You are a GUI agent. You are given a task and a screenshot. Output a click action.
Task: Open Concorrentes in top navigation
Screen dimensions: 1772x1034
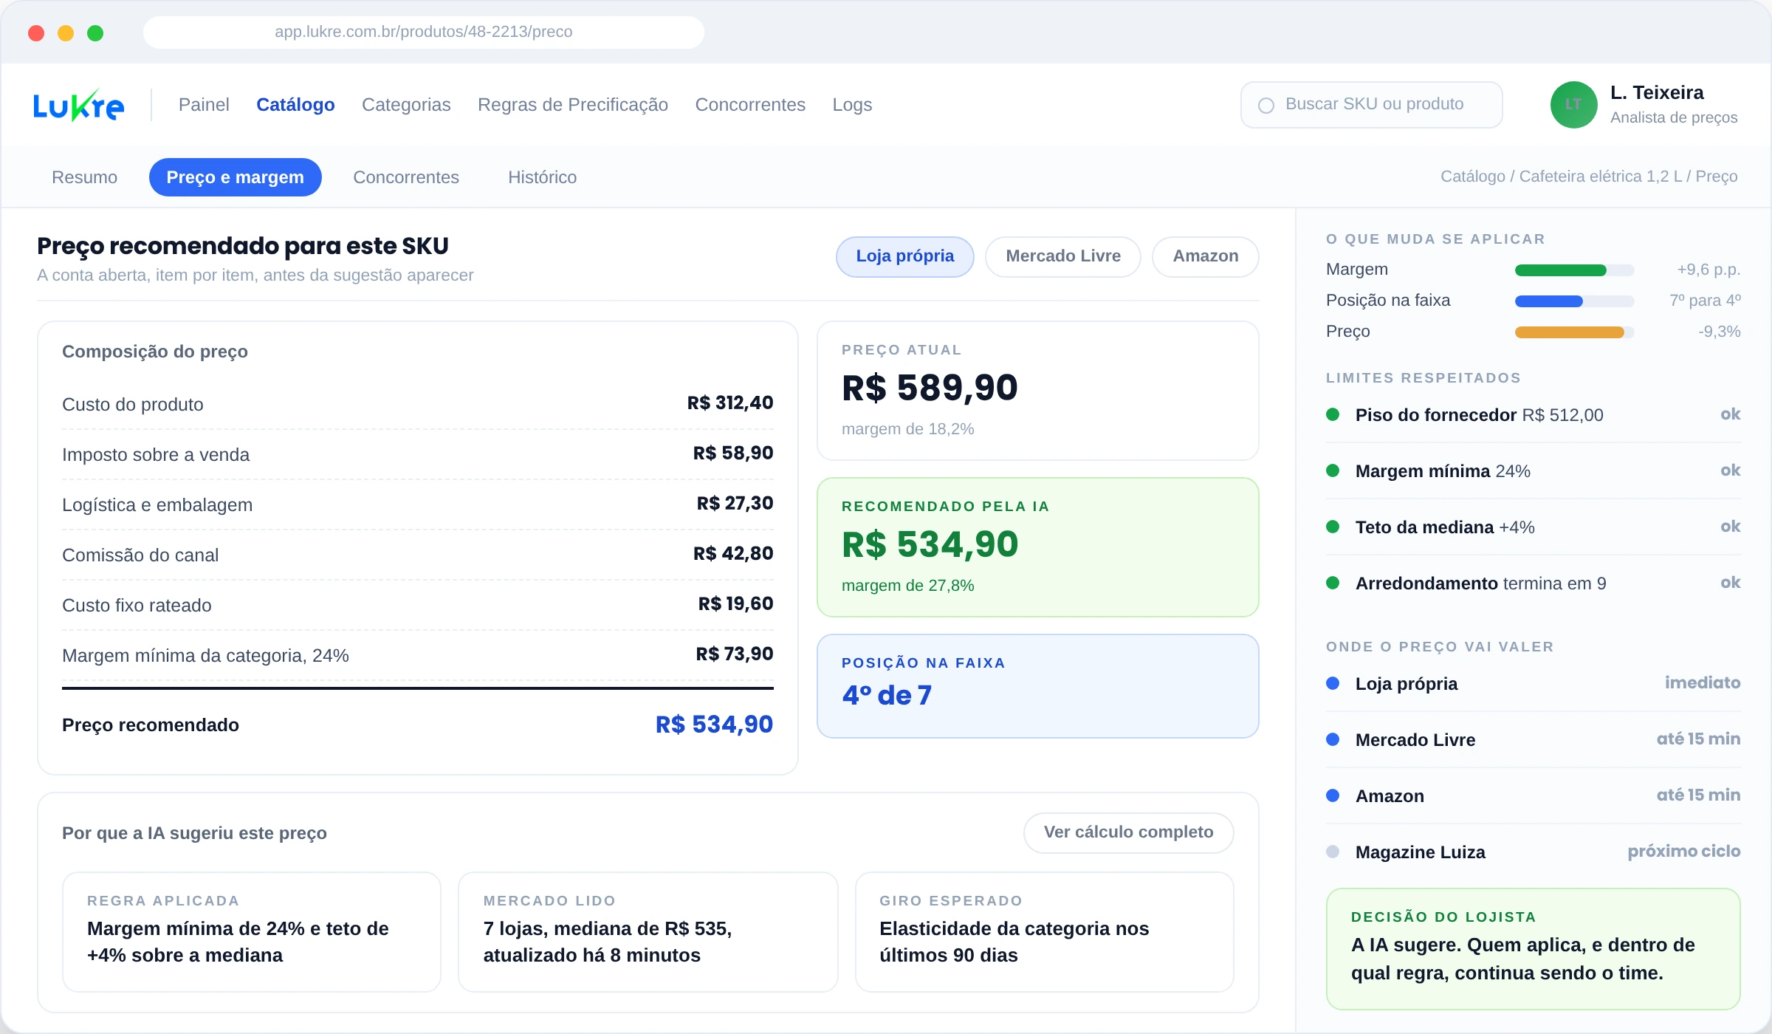pyautogui.click(x=750, y=105)
